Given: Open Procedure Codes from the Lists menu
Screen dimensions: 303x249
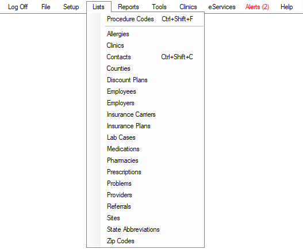Looking at the screenshot, I should click(x=145, y=19).
